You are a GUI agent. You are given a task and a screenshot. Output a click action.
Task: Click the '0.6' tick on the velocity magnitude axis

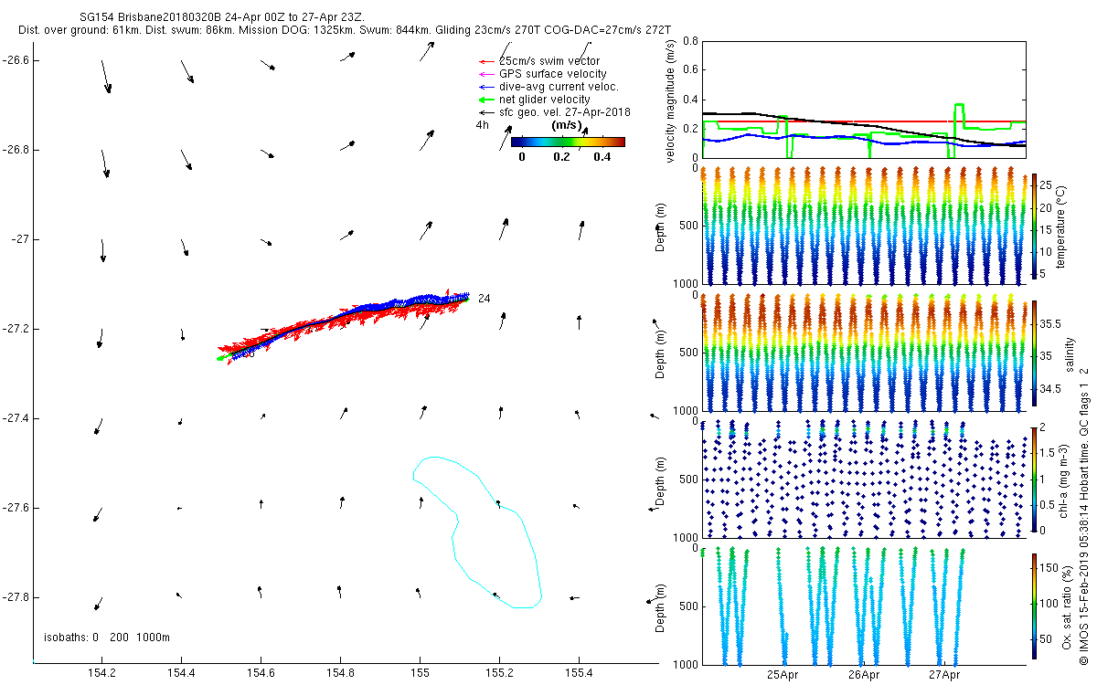tap(691, 70)
